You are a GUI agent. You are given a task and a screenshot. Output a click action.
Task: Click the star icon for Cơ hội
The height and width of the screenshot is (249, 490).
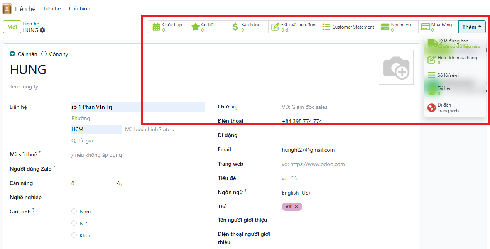[x=196, y=27]
